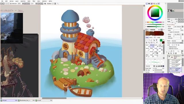Click delete layer trash icon
This screenshot has height=104, width=184.
point(176,53)
